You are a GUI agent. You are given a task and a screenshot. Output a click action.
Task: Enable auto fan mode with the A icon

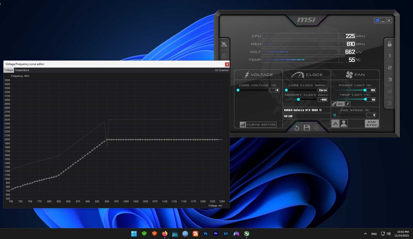(x=335, y=123)
